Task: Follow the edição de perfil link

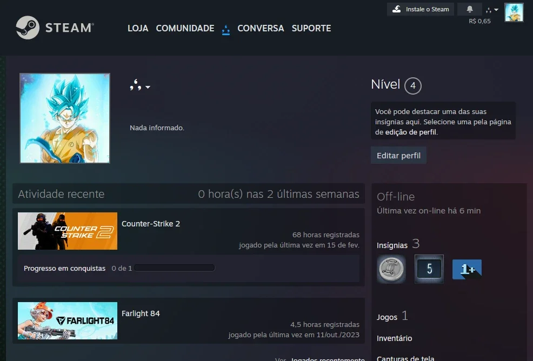Action: [x=410, y=132]
